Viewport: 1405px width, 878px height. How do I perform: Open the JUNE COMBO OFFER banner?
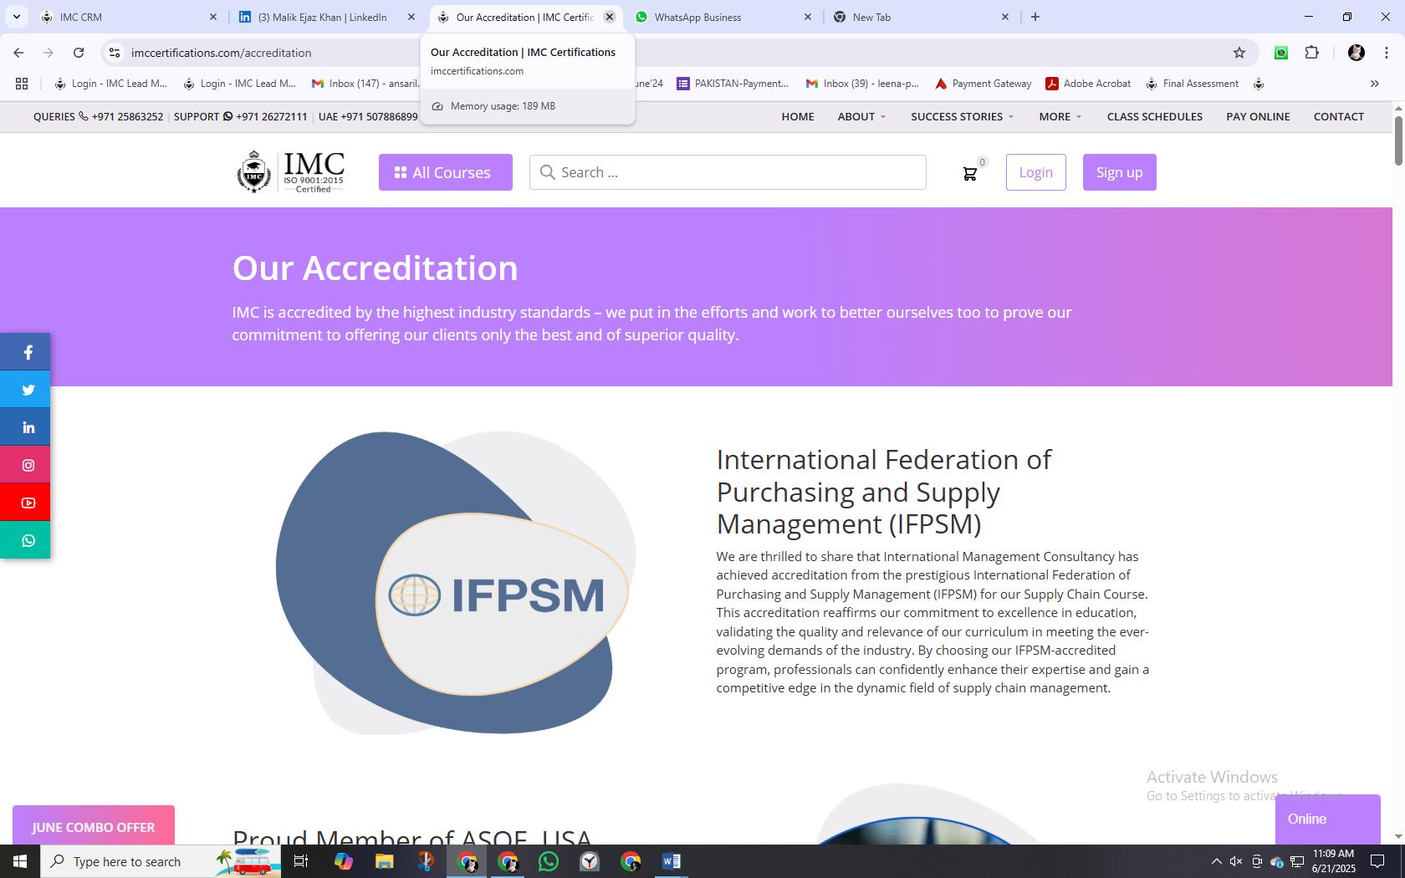click(x=94, y=825)
